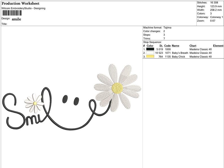Click the name 'Baby Chick'
The image size is (224, 168).
pos(178,57)
